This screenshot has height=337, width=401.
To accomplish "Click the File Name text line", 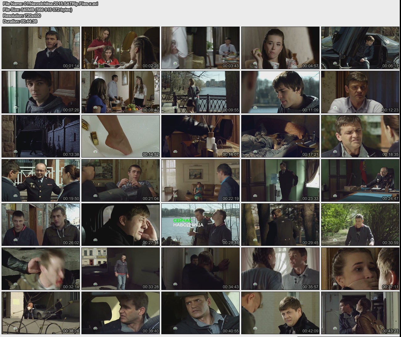I will pos(51,4).
